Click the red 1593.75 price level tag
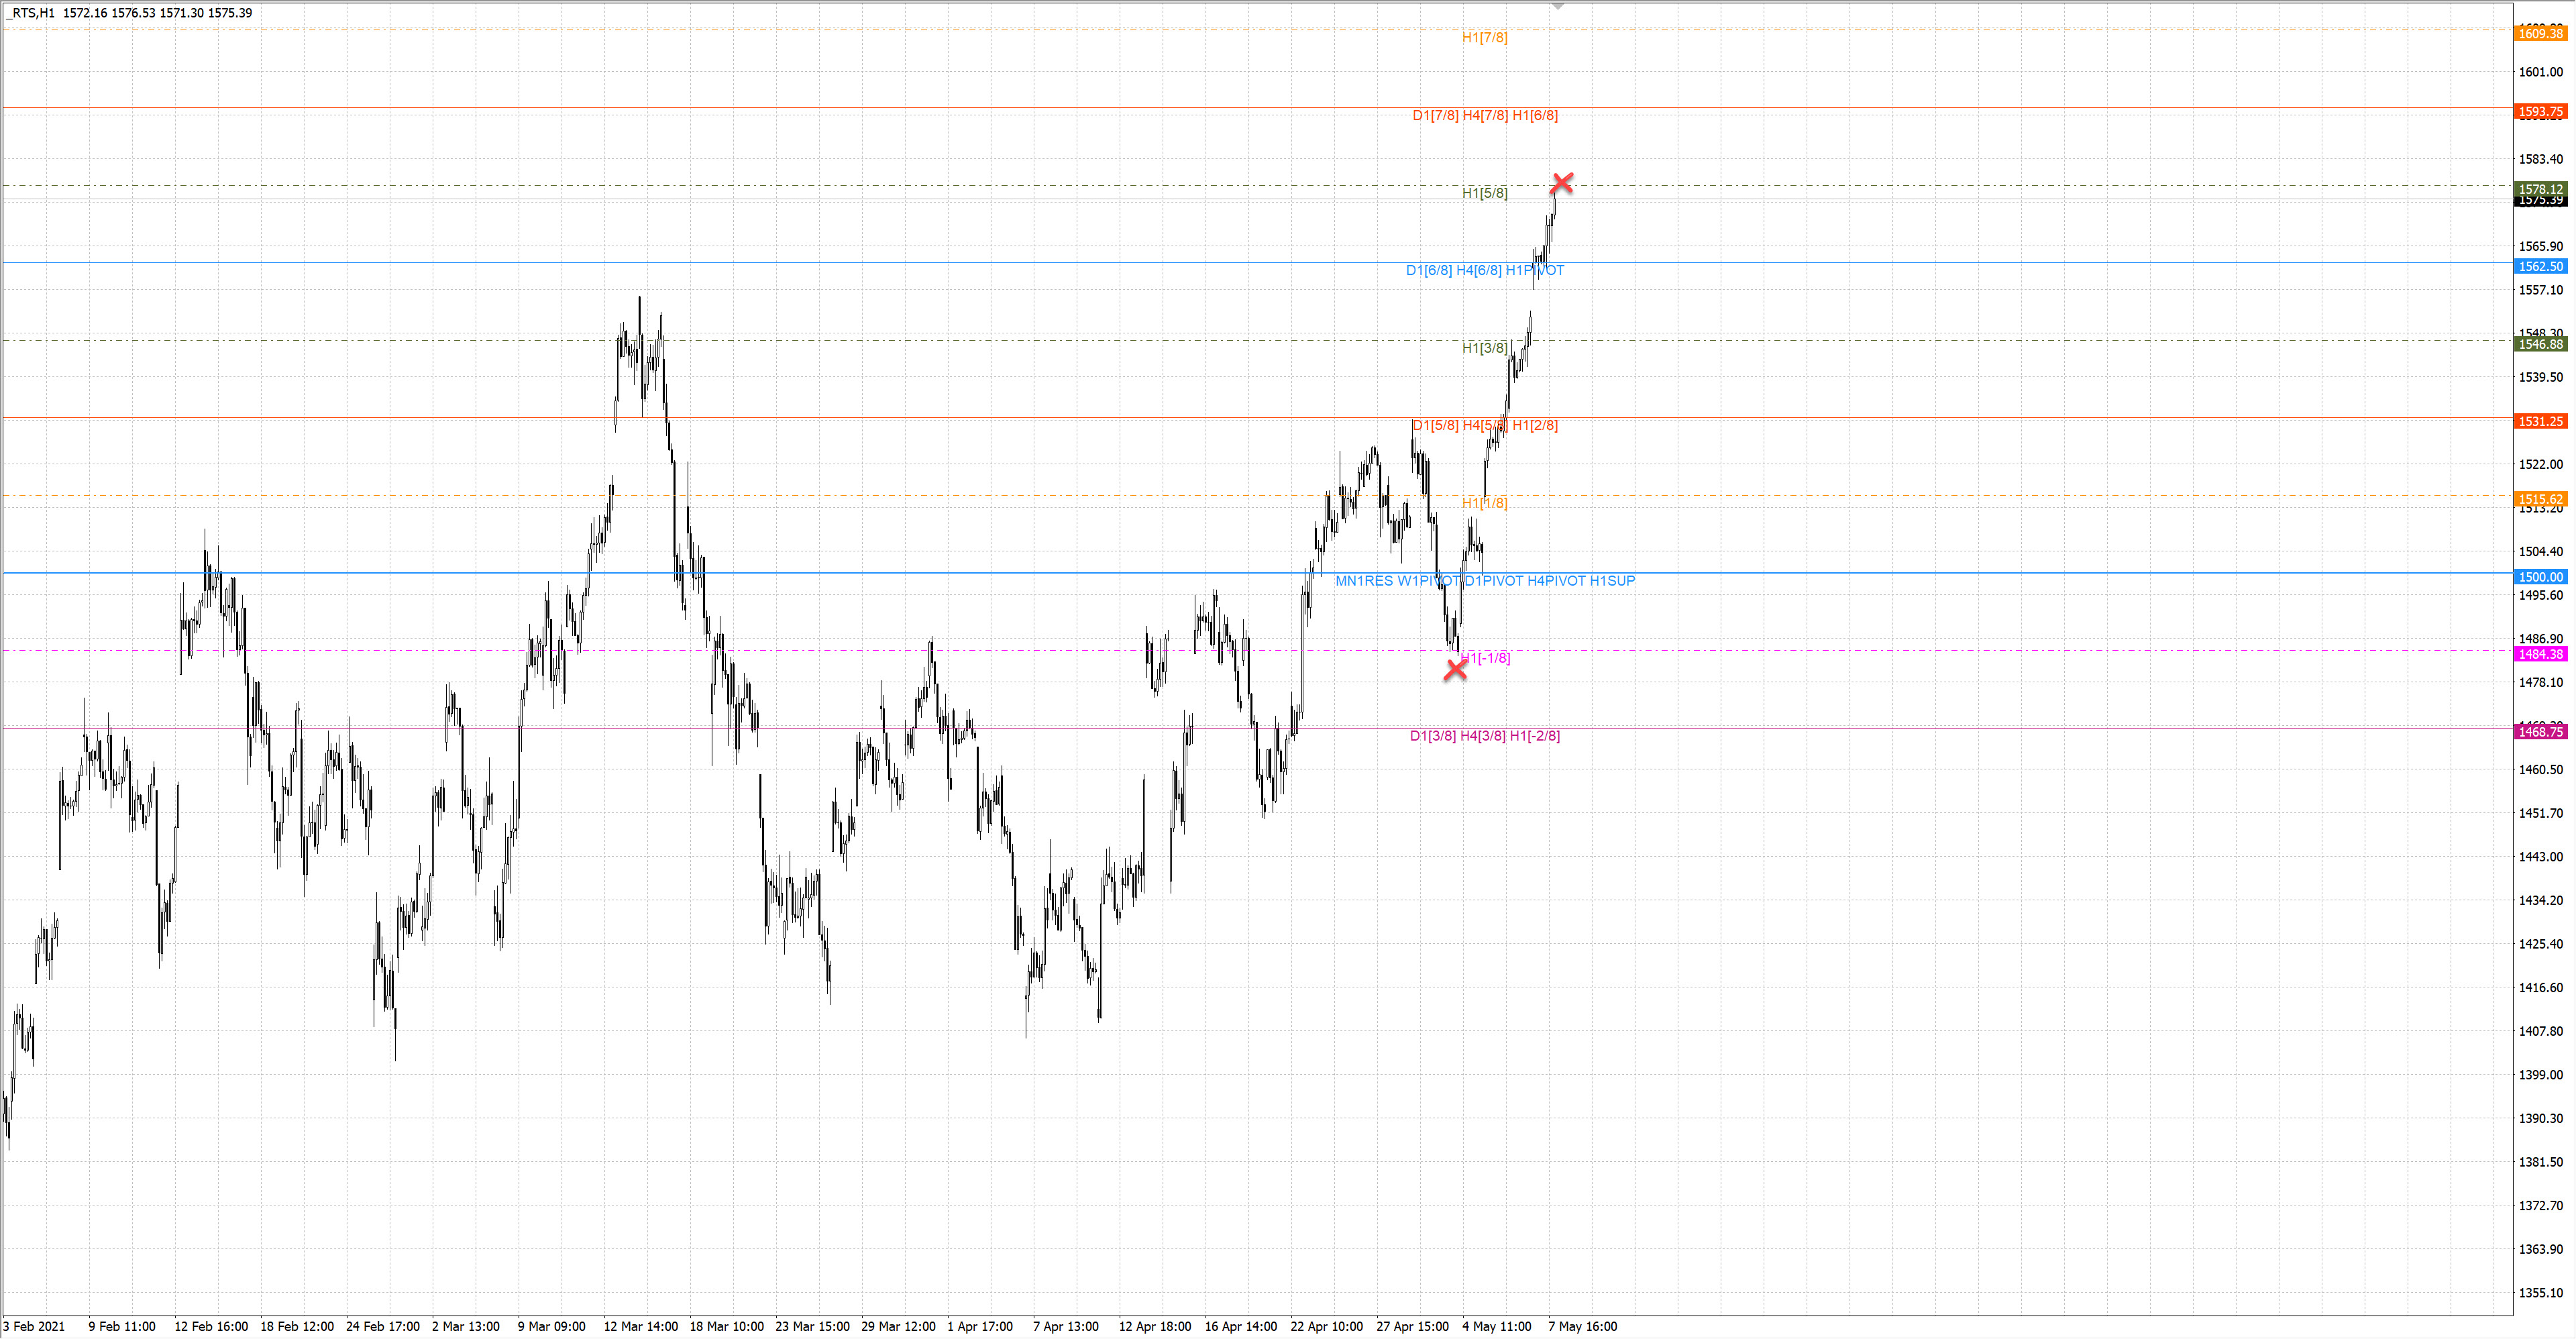 (2540, 112)
